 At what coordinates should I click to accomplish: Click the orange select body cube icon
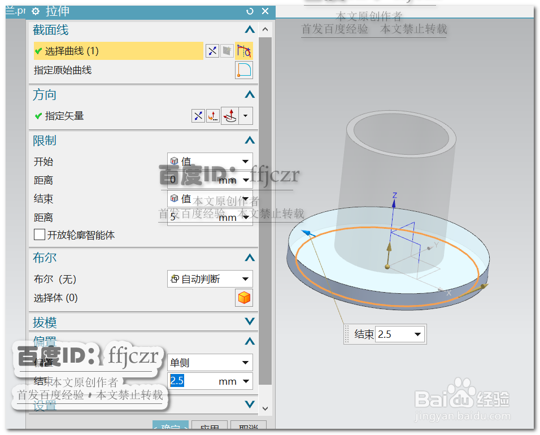243,298
